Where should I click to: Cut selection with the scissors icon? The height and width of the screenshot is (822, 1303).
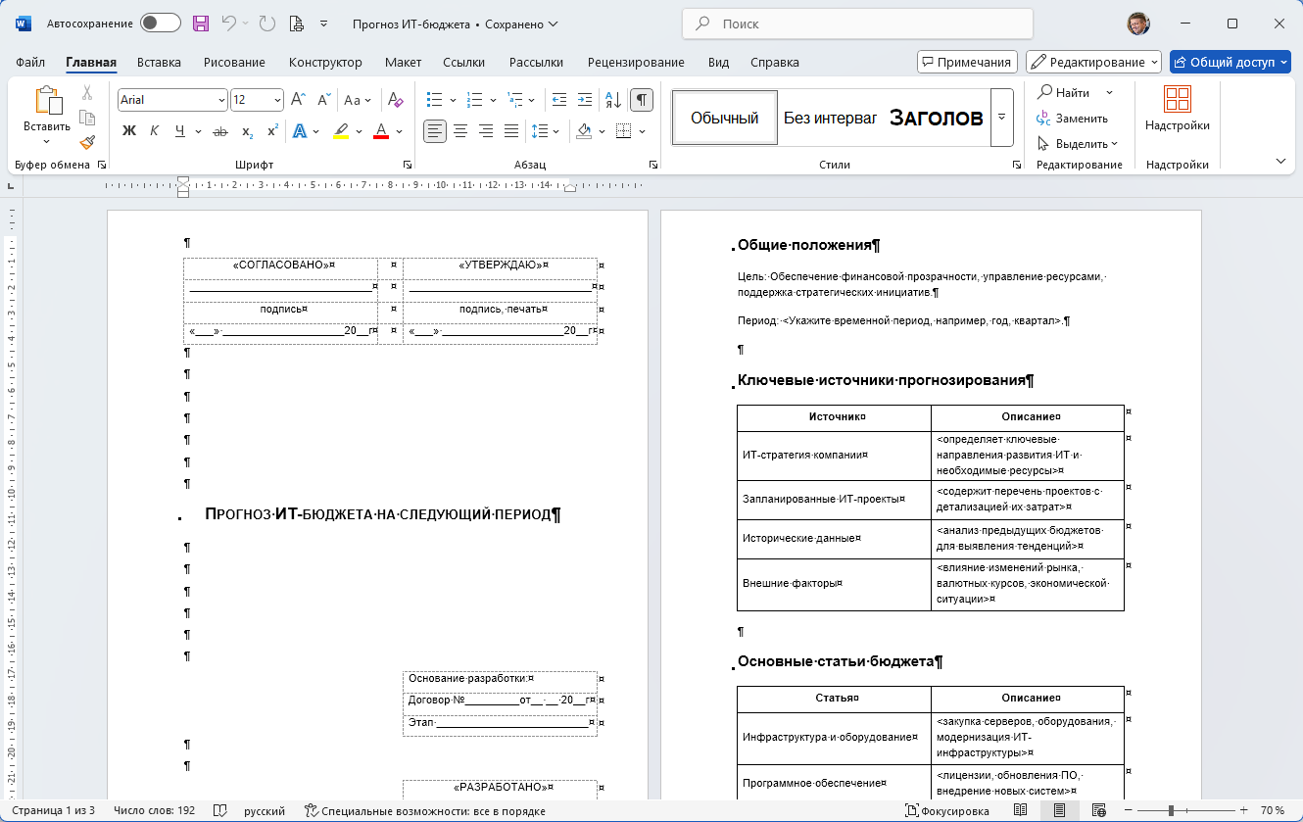(x=87, y=93)
